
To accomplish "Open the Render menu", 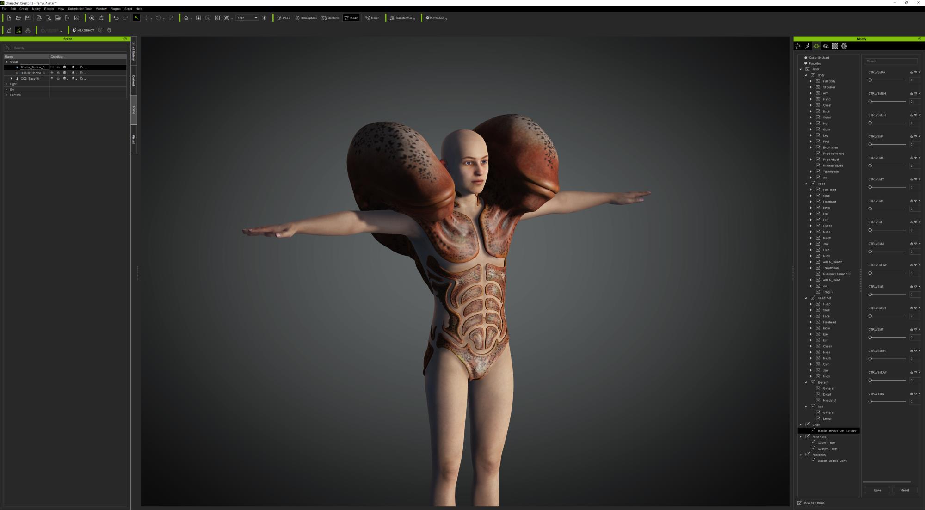I will (x=49, y=9).
